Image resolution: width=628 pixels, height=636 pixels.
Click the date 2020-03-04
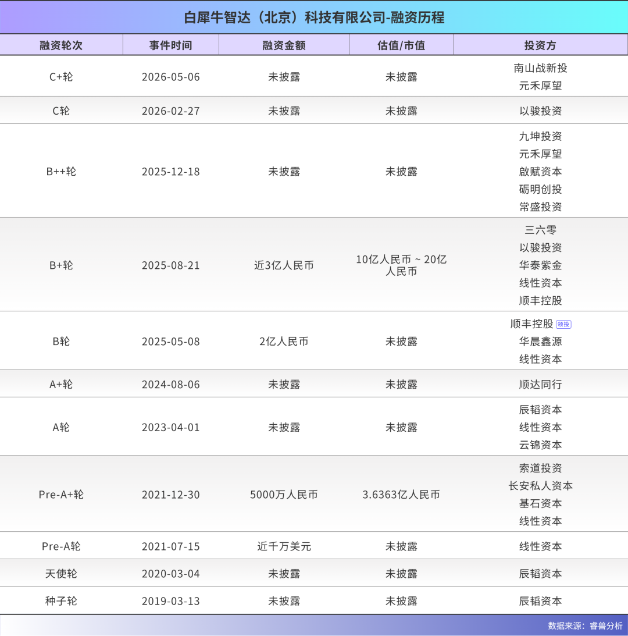click(x=171, y=574)
